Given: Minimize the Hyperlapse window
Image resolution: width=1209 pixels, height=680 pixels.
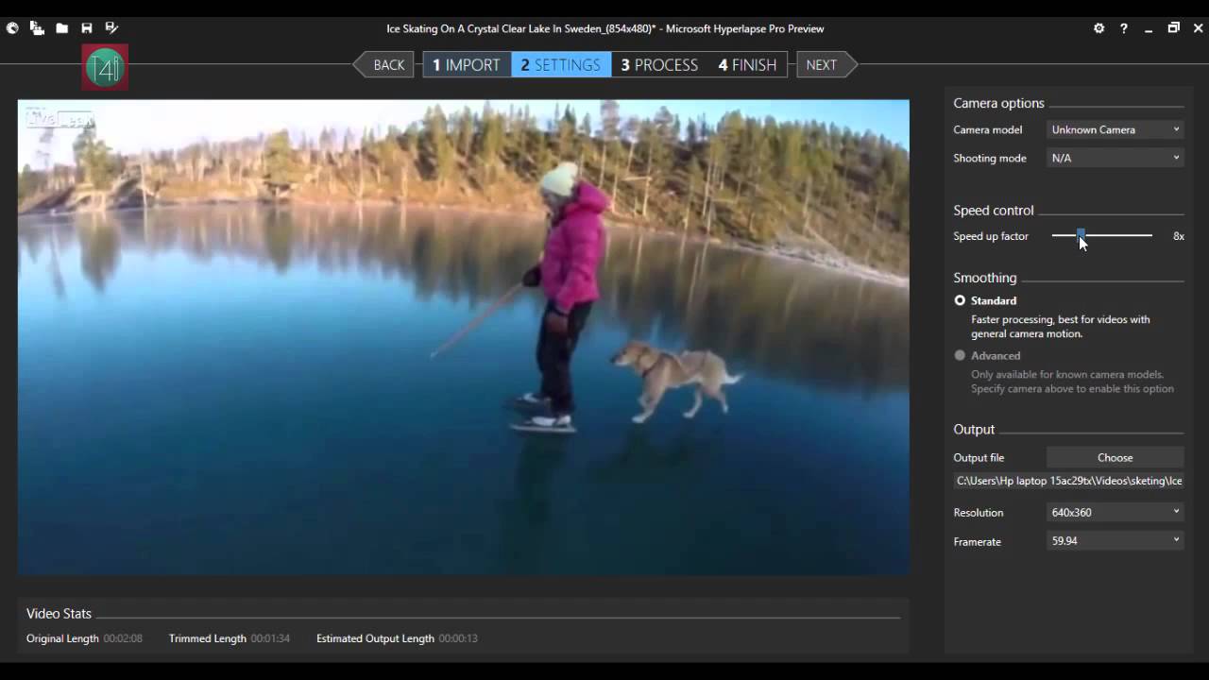Looking at the screenshot, I should coord(1149,29).
